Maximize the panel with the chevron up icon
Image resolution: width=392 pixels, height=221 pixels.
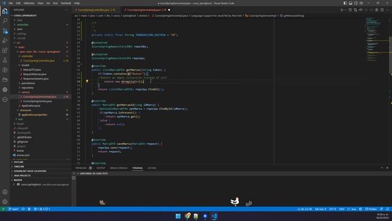[x=382, y=168]
